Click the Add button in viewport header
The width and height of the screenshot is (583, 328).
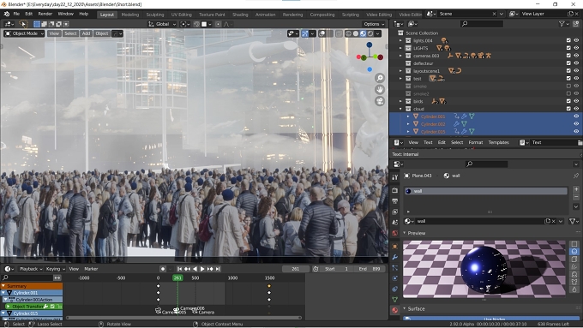[86, 33]
